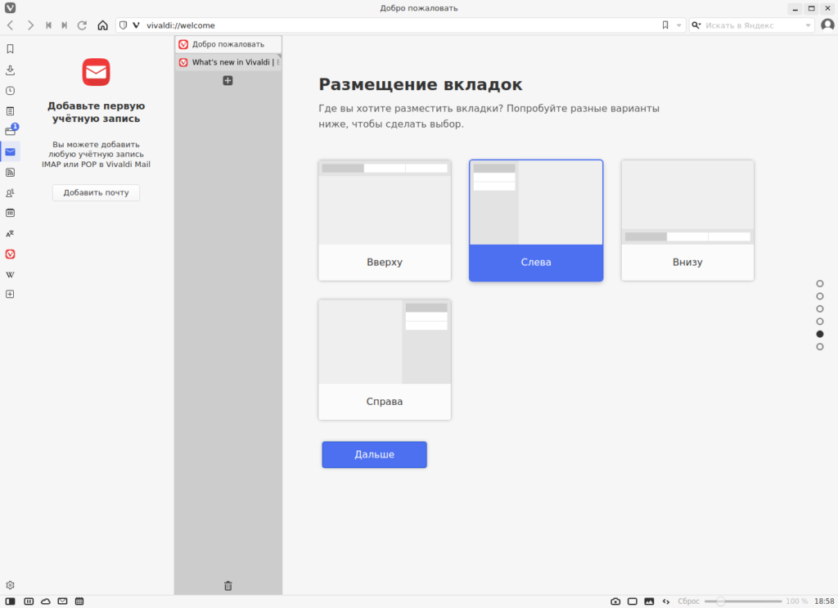
Task: Switch to the Добро пожаловать tab
Action: 228,44
